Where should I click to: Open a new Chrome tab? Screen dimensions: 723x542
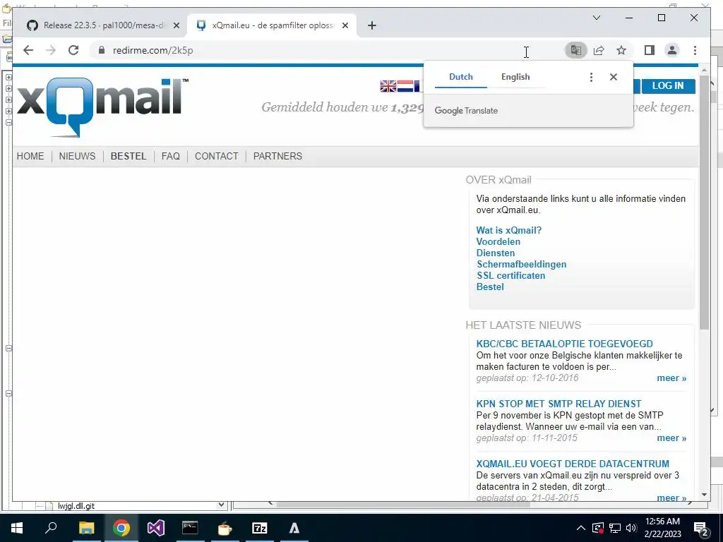click(x=372, y=25)
